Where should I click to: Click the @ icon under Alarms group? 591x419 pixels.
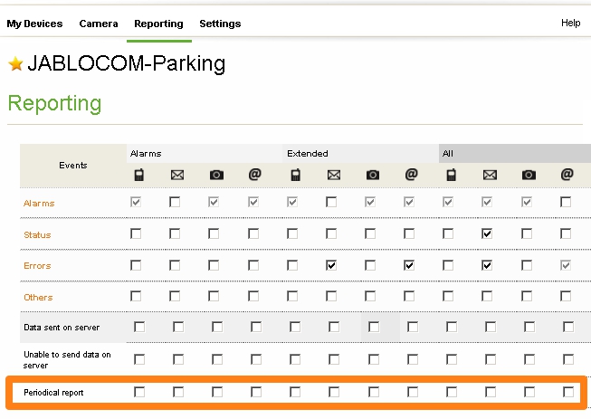[x=255, y=175]
